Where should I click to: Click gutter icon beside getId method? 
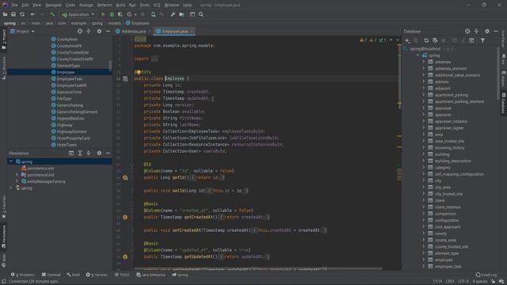tap(125, 177)
